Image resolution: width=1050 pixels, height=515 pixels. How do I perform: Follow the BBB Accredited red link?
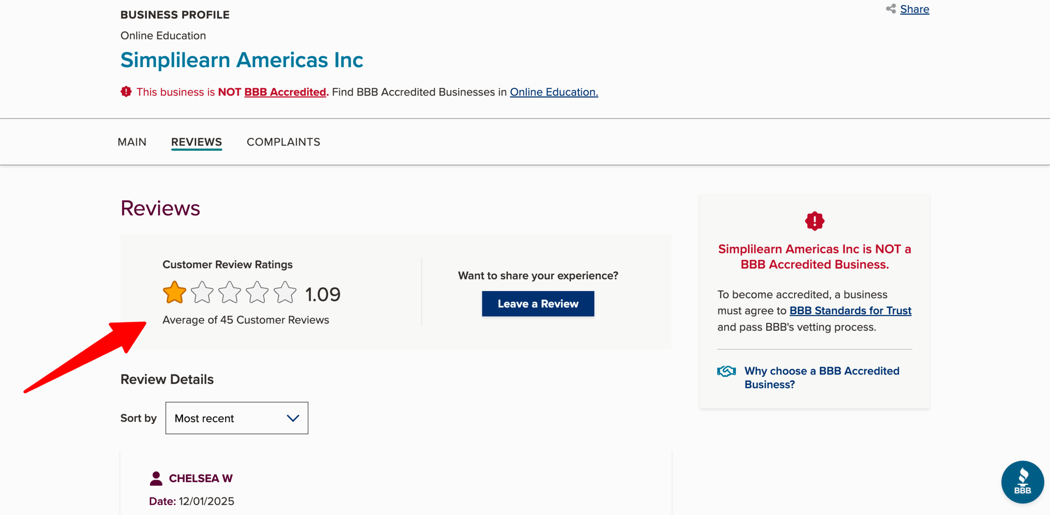pos(285,92)
